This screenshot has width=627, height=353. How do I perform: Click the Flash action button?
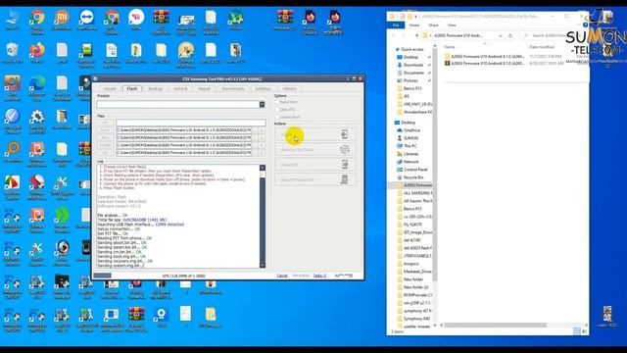coord(314,134)
